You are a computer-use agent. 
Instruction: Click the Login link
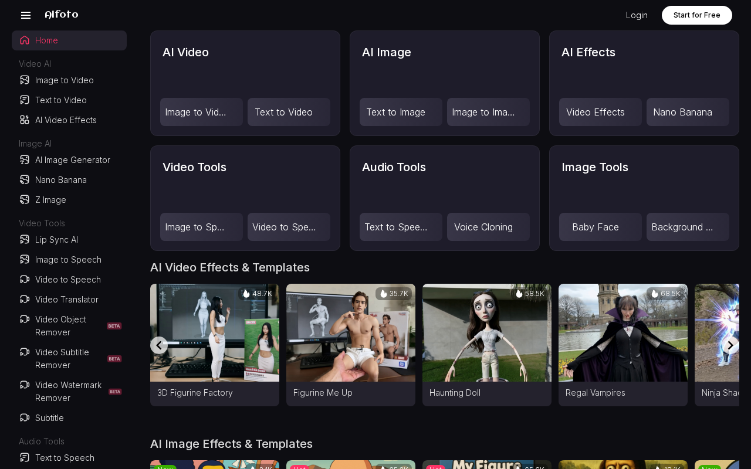click(637, 15)
